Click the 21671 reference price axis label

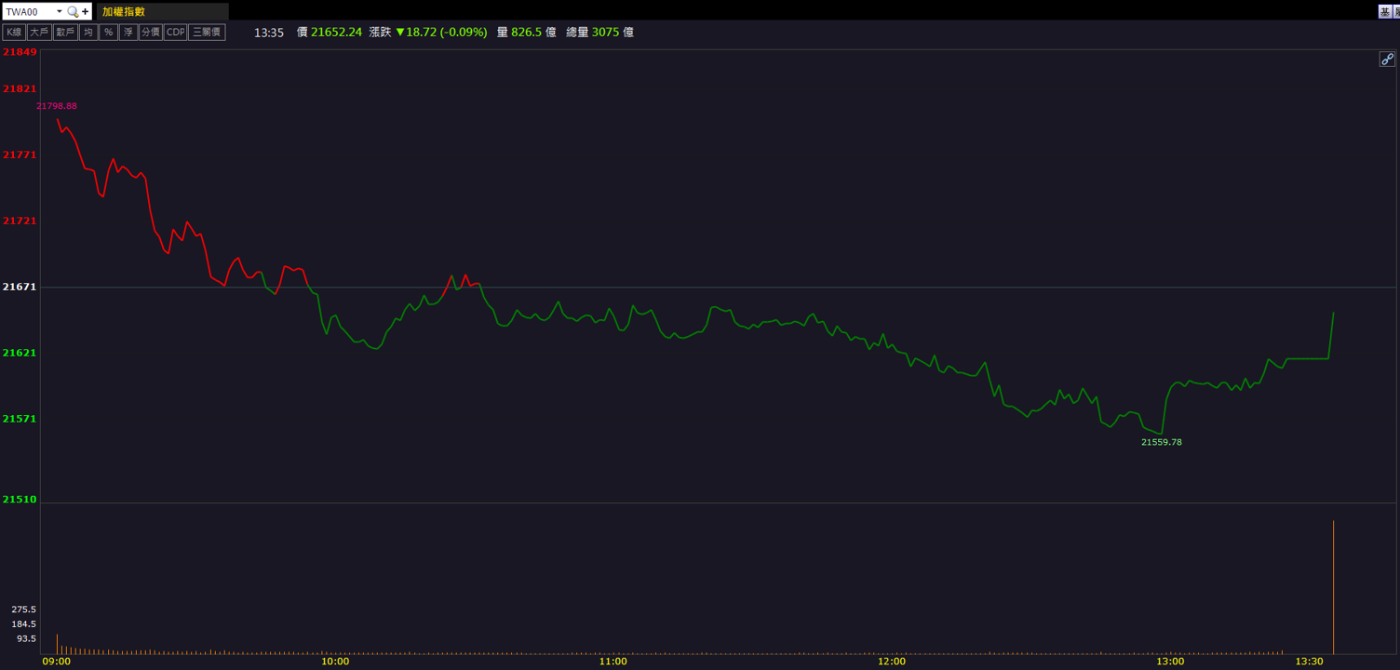point(20,287)
